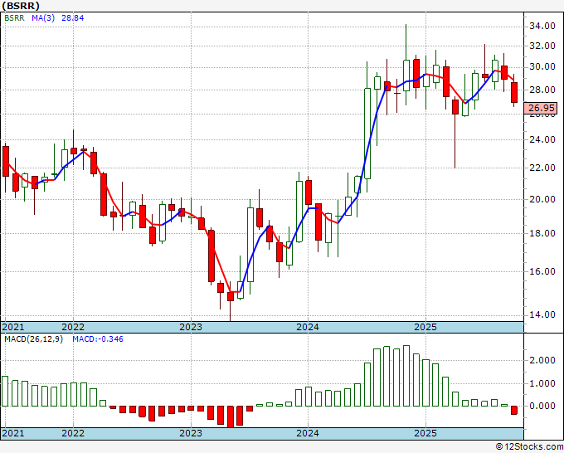564x453 pixels.
Task: Click the 2.000 MACD axis label
Action: click(542, 360)
